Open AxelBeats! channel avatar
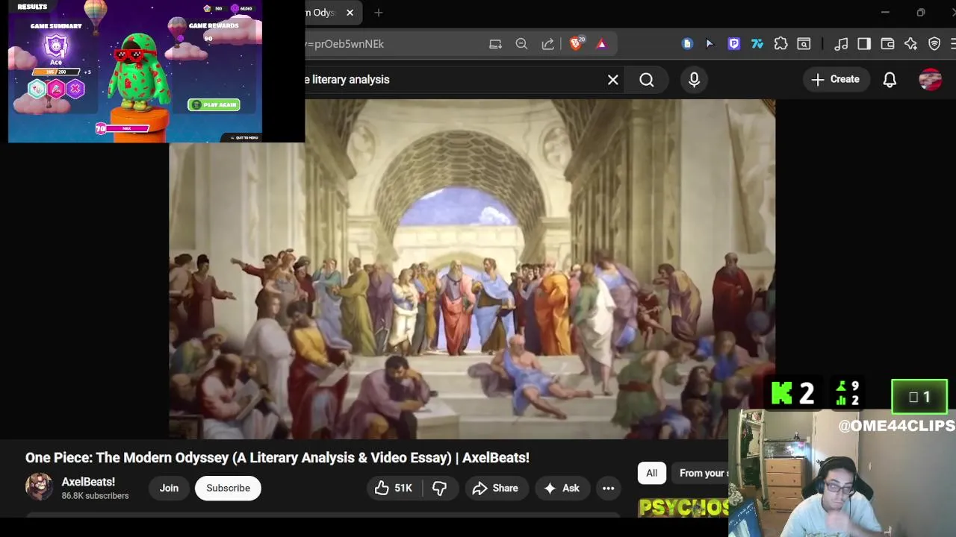Image resolution: width=956 pixels, height=537 pixels. (x=40, y=488)
